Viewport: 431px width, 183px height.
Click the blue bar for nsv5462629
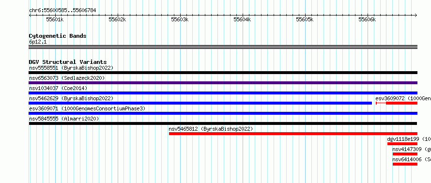pos(200,103)
